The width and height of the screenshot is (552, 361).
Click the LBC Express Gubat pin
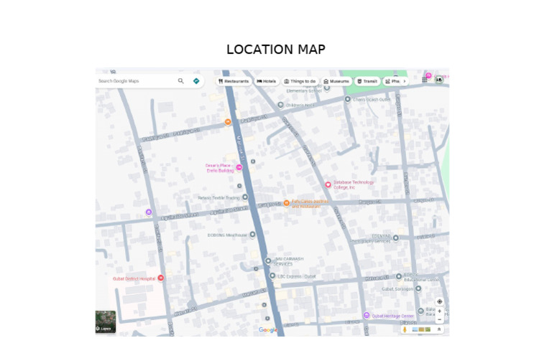(272, 276)
